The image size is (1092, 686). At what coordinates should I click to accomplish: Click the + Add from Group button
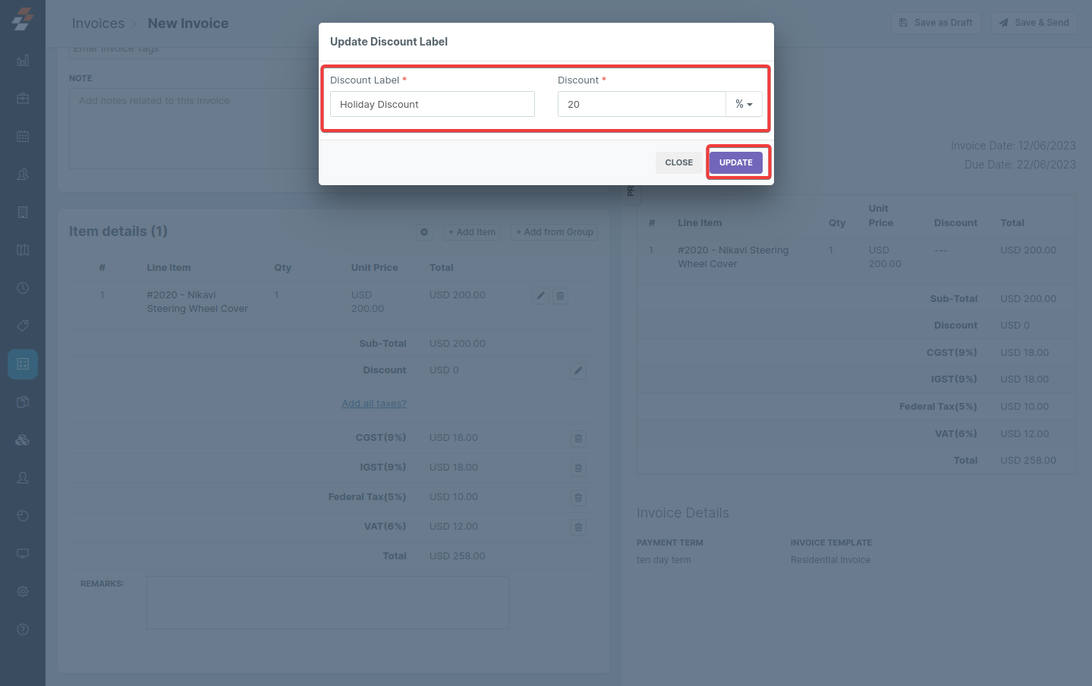click(x=555, y=232)
